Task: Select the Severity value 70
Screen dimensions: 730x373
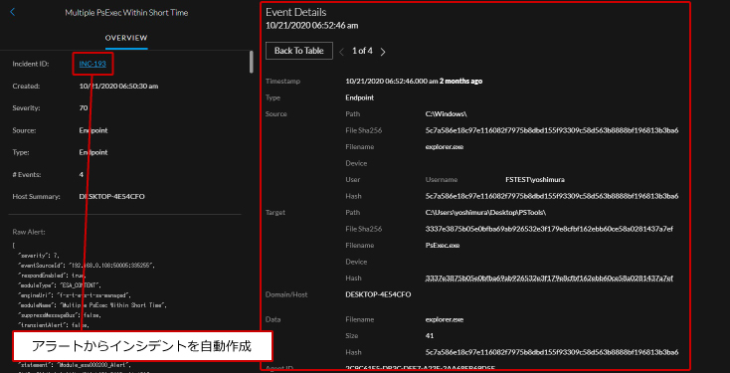Action: 84,108
